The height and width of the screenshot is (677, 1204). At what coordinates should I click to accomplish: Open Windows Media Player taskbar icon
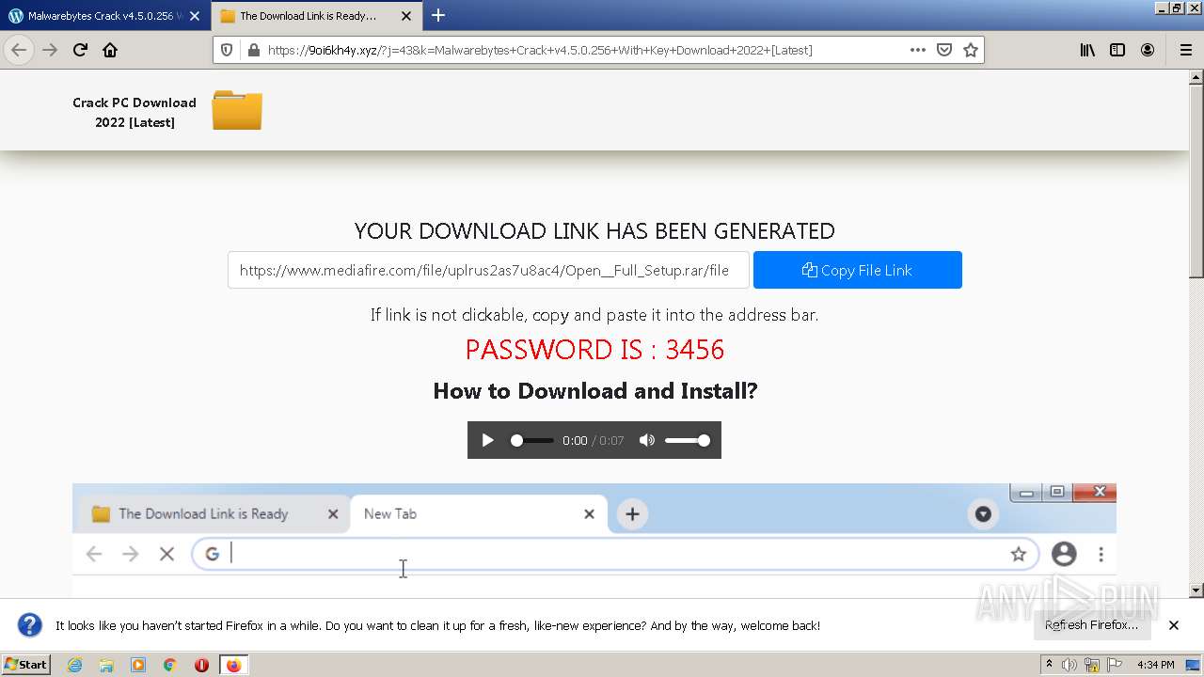(x=138, y=665)
